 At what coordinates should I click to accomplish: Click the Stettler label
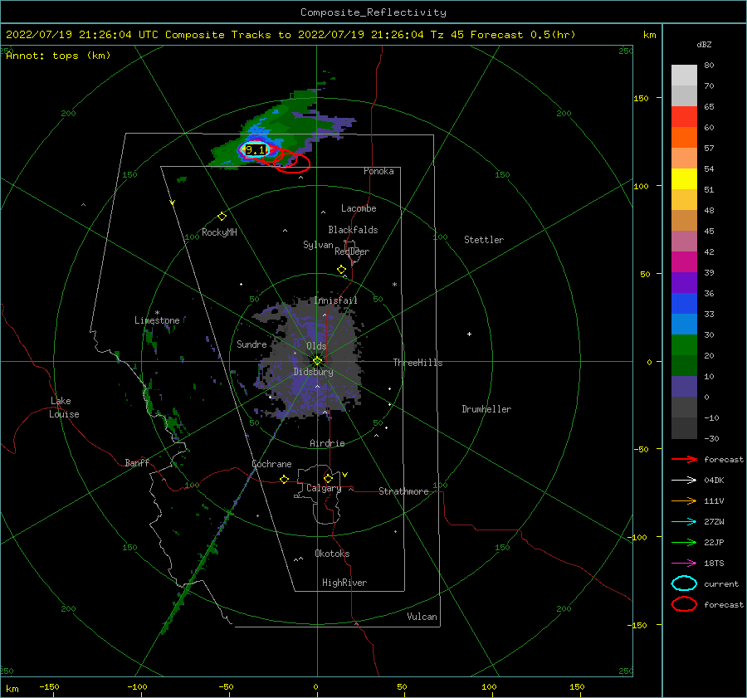coord(484,240)
